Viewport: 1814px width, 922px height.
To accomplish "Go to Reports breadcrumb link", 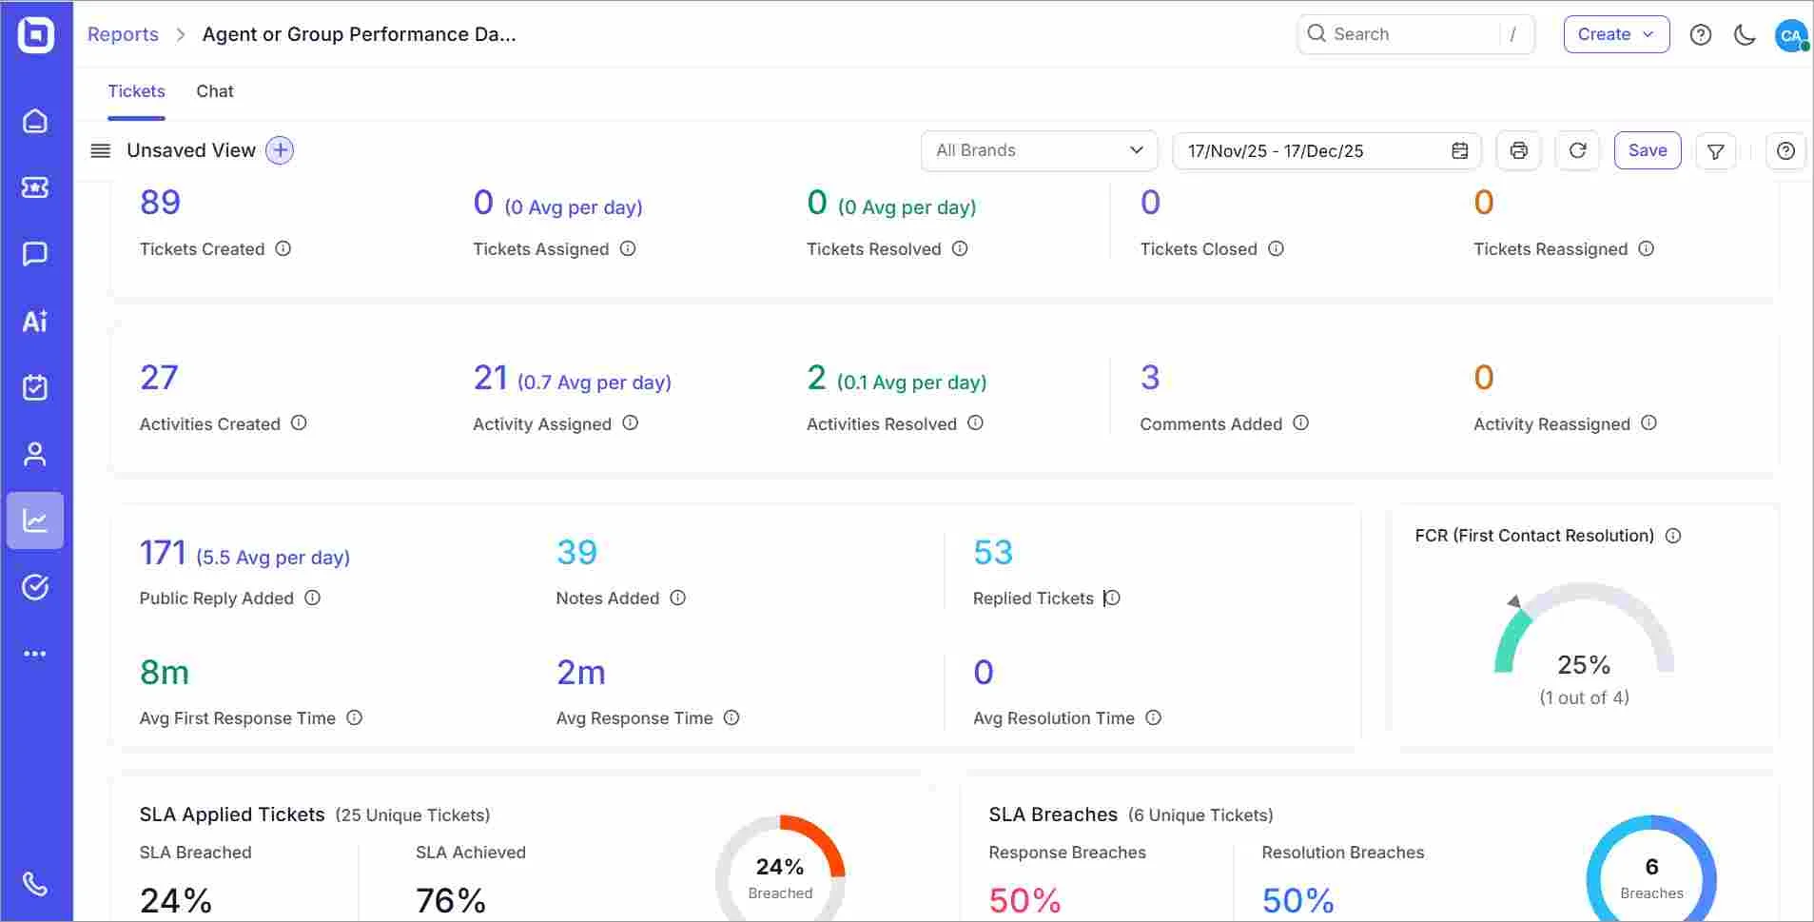I will [123, 34].
